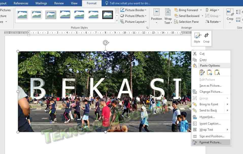This screenshot has height=154, width=243.
Task: Click the picture's bottom-center resize handle
Action: click(105, 132)
